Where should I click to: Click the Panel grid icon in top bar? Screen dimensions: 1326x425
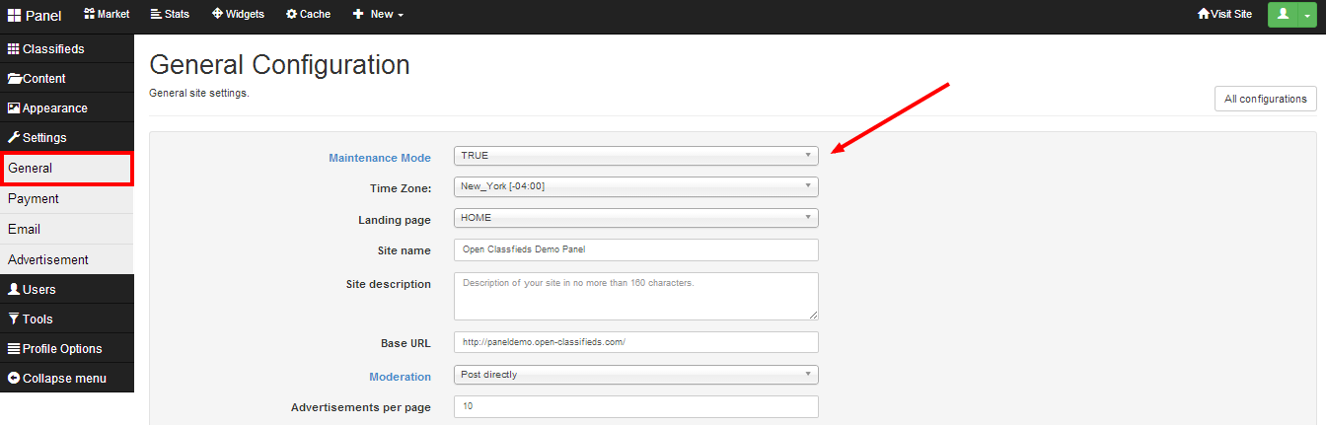click(15, 15)
